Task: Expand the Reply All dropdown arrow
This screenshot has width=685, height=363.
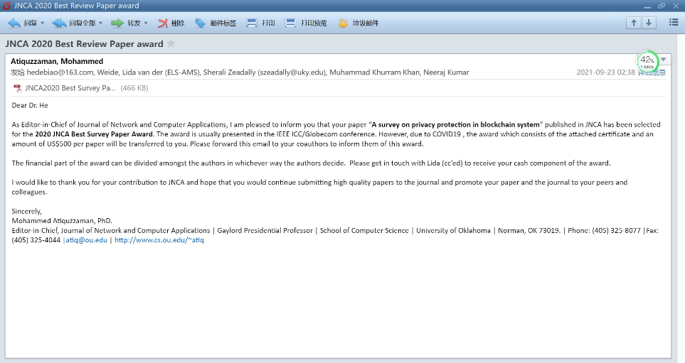Action: [x=100, y=23]
